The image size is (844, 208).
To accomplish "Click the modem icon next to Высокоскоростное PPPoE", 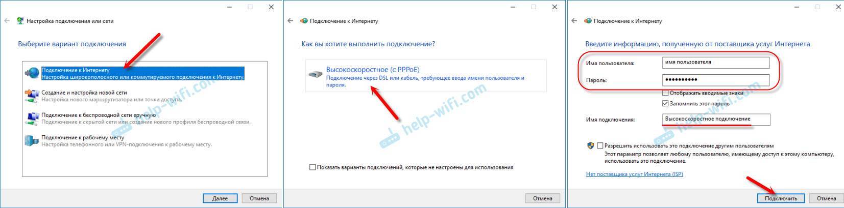I will pyautogui.click(x=316, y=74).
